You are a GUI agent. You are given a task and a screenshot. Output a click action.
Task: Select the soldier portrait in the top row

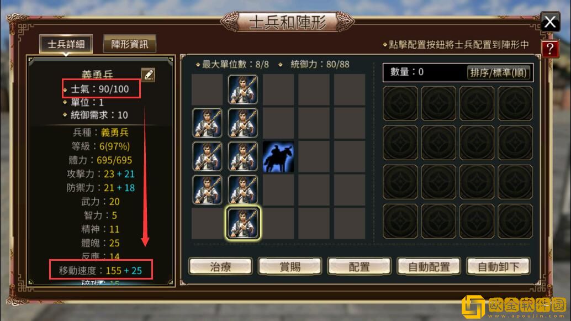pos(243,90)
